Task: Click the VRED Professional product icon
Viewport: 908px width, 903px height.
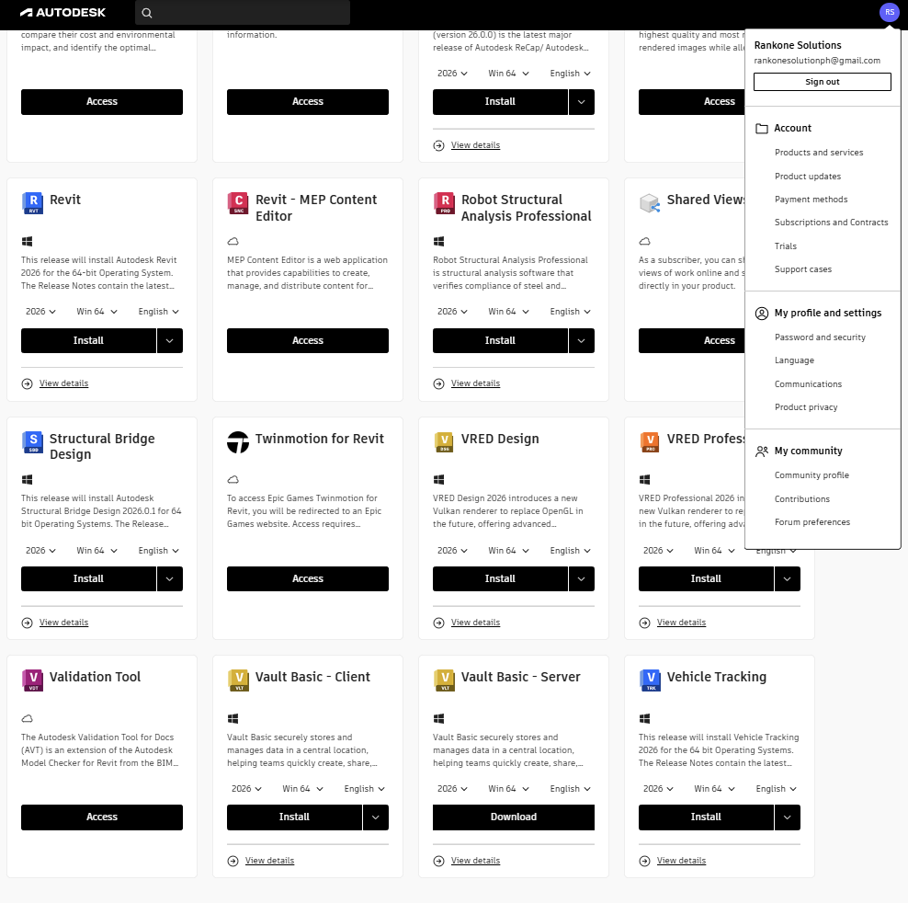Action: [x=650, y=442]
